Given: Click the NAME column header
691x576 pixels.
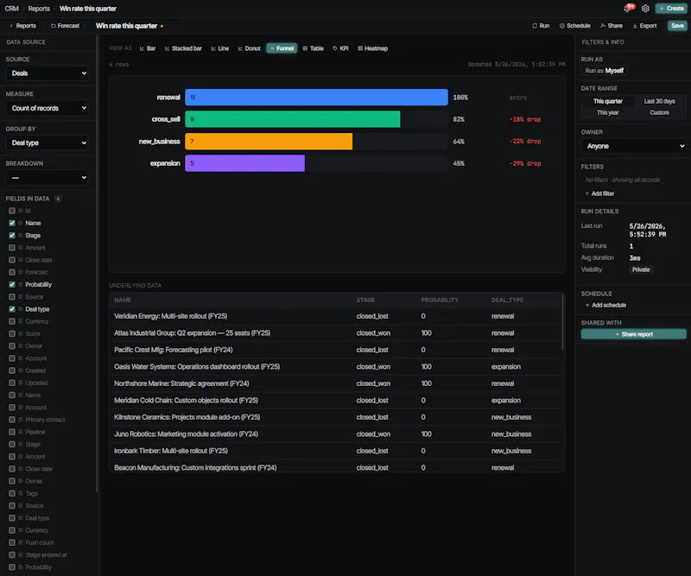Looking at the screenshot, I should point(123,301).
